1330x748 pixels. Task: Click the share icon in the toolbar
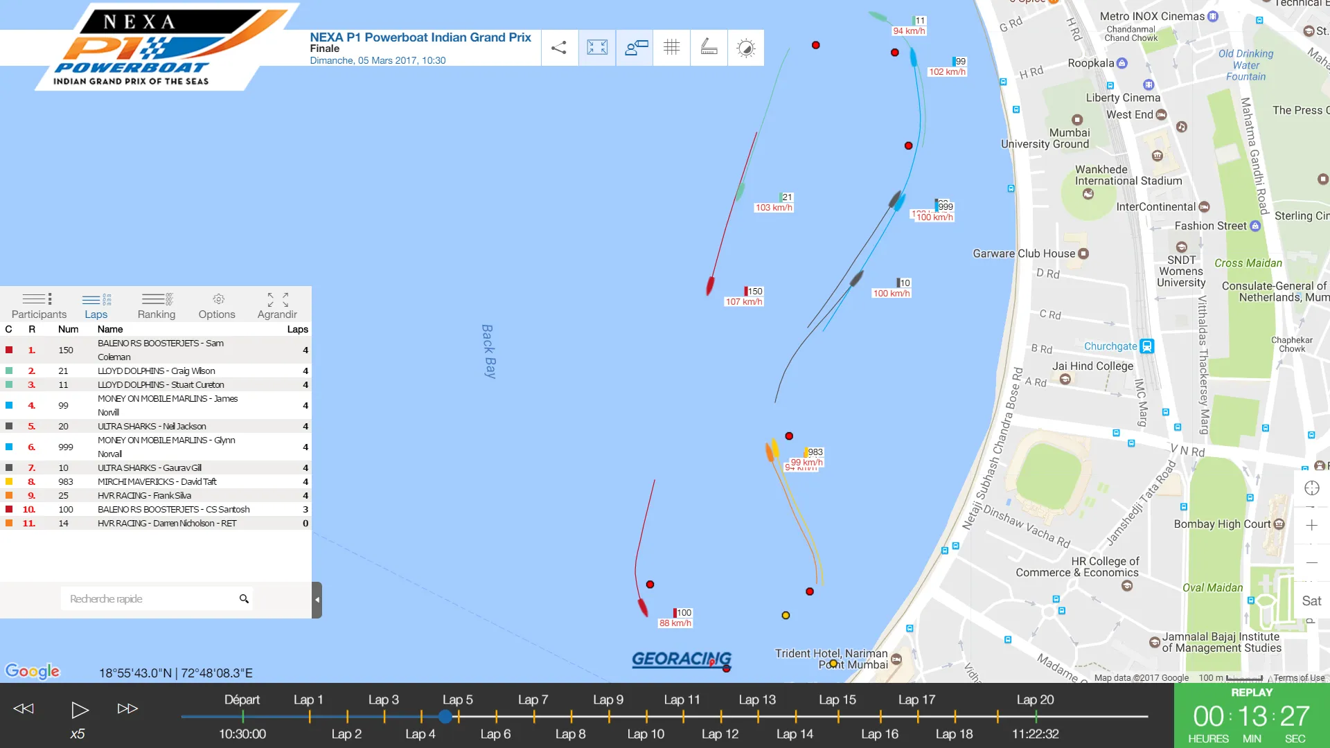tap(559, 48)
